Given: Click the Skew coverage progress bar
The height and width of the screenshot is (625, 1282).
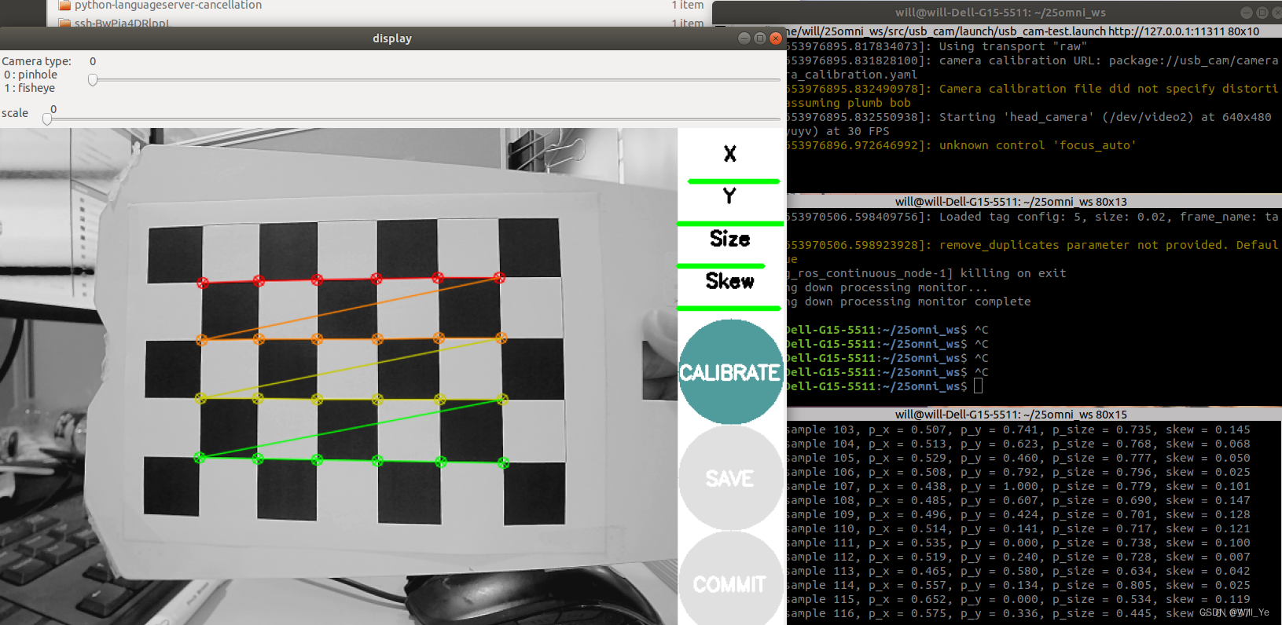Looking at the screenshot, I should [x=729, y=309].
